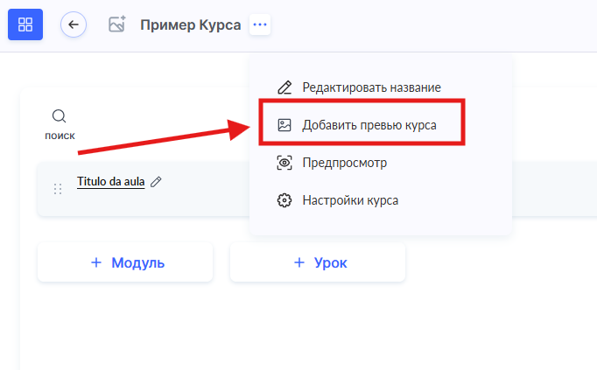597x370 pixels.
Task: Click the add image icon beside course title
Action: click(117, 24)
